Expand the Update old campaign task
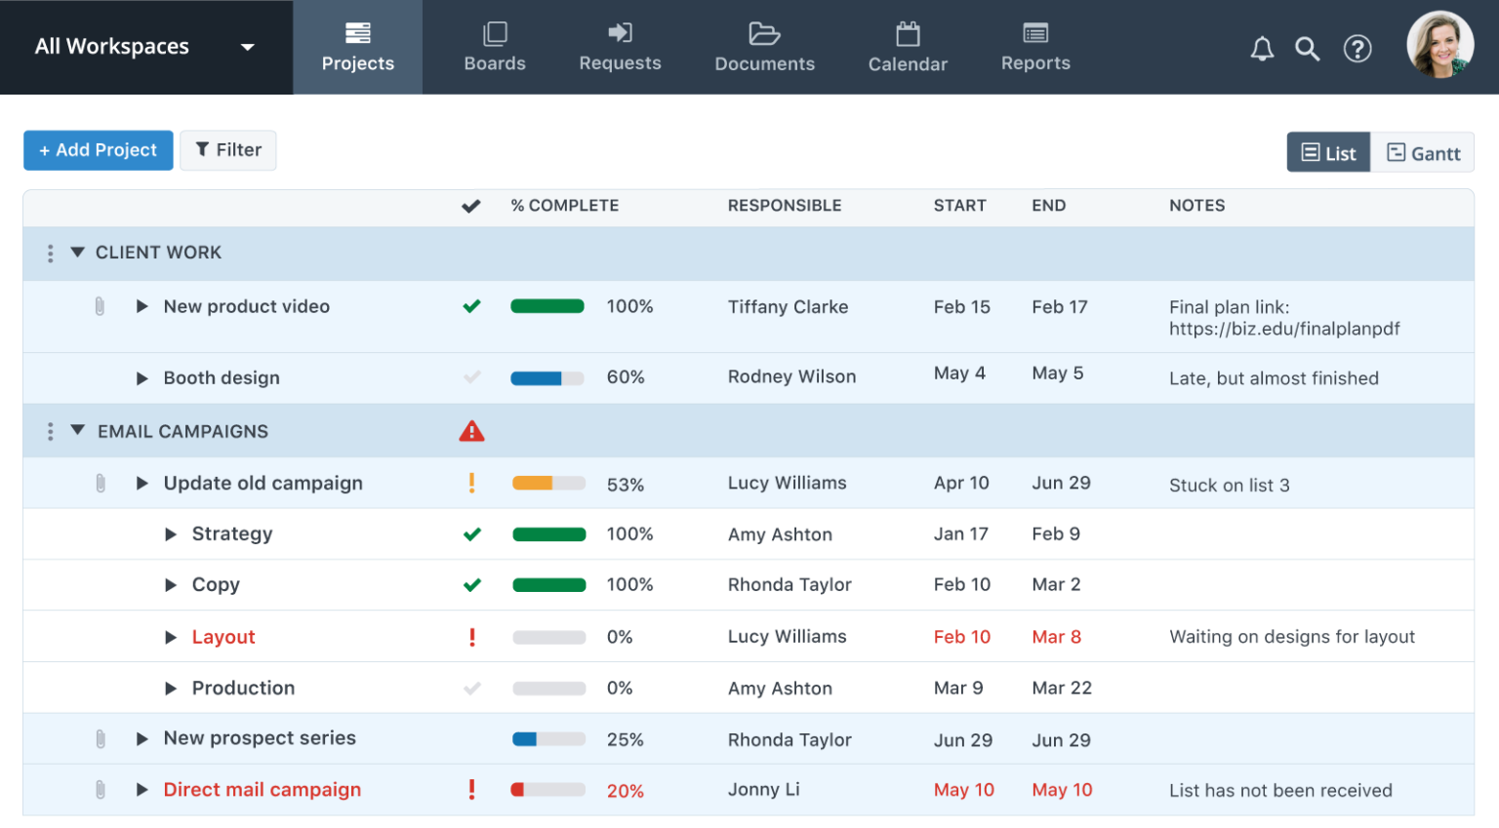 click(142, 482)
